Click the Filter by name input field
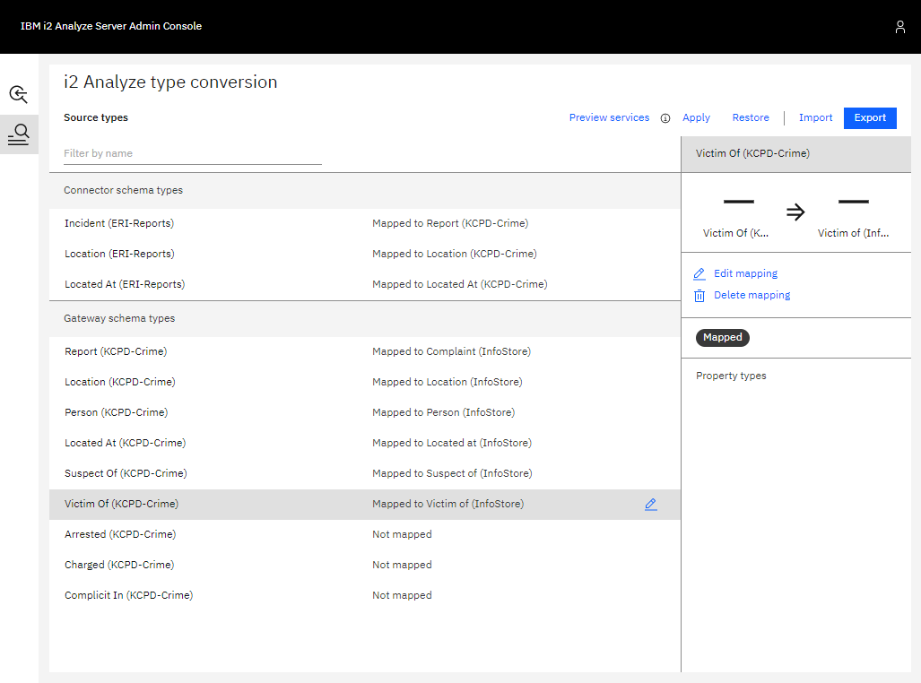Viewport: 921px width, 683px height. click(x=191, y=152)
